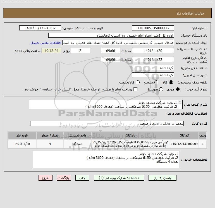Click the goods group field تجهیزات خانگی

pyautogui.click(x=107, y=123)
